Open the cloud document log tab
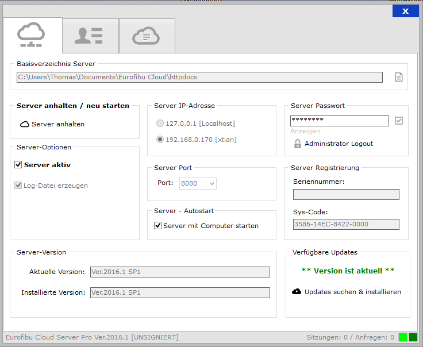 [147, 36]
